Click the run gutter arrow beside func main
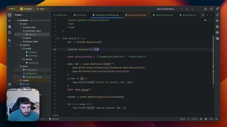Screen dimensions: 227x127 58,38
